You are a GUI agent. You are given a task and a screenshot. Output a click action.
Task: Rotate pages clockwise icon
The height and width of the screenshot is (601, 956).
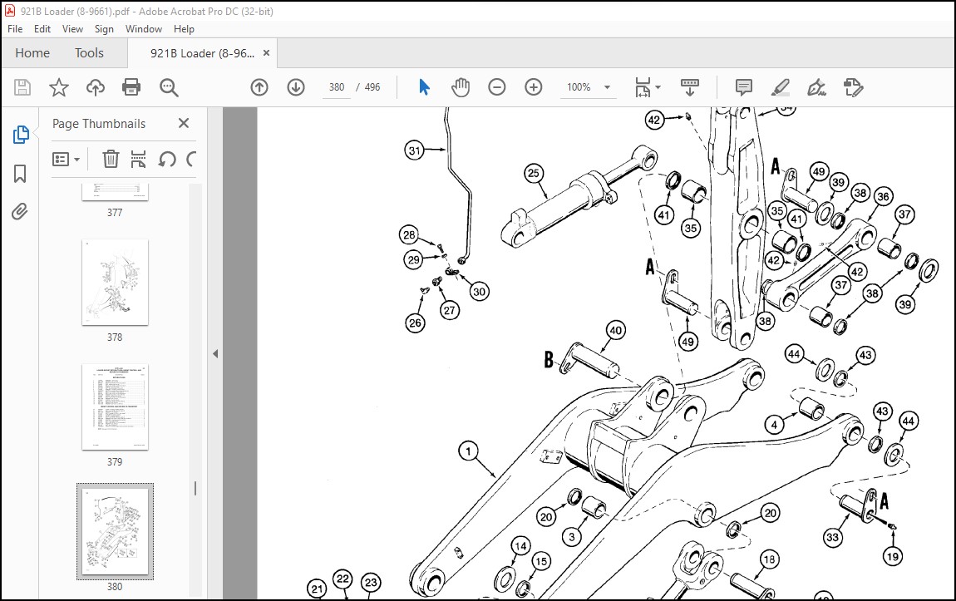point(191,159)
